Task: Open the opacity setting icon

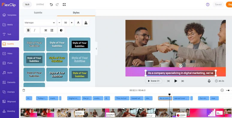Action: pyautogui.click(x=61, y=30)
